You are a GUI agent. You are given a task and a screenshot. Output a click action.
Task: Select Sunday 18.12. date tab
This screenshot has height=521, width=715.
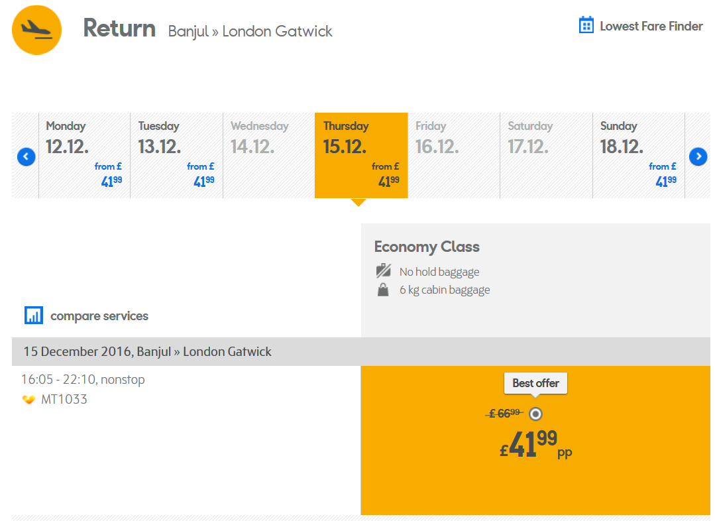pyautogui.click(x=639, y=155)
